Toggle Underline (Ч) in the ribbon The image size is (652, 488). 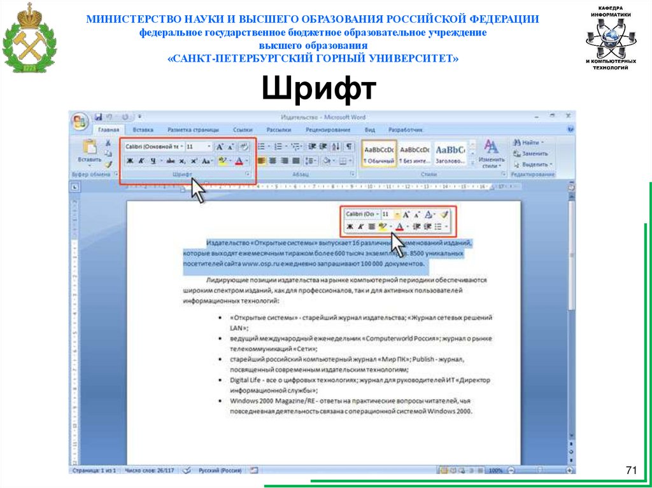153,161
